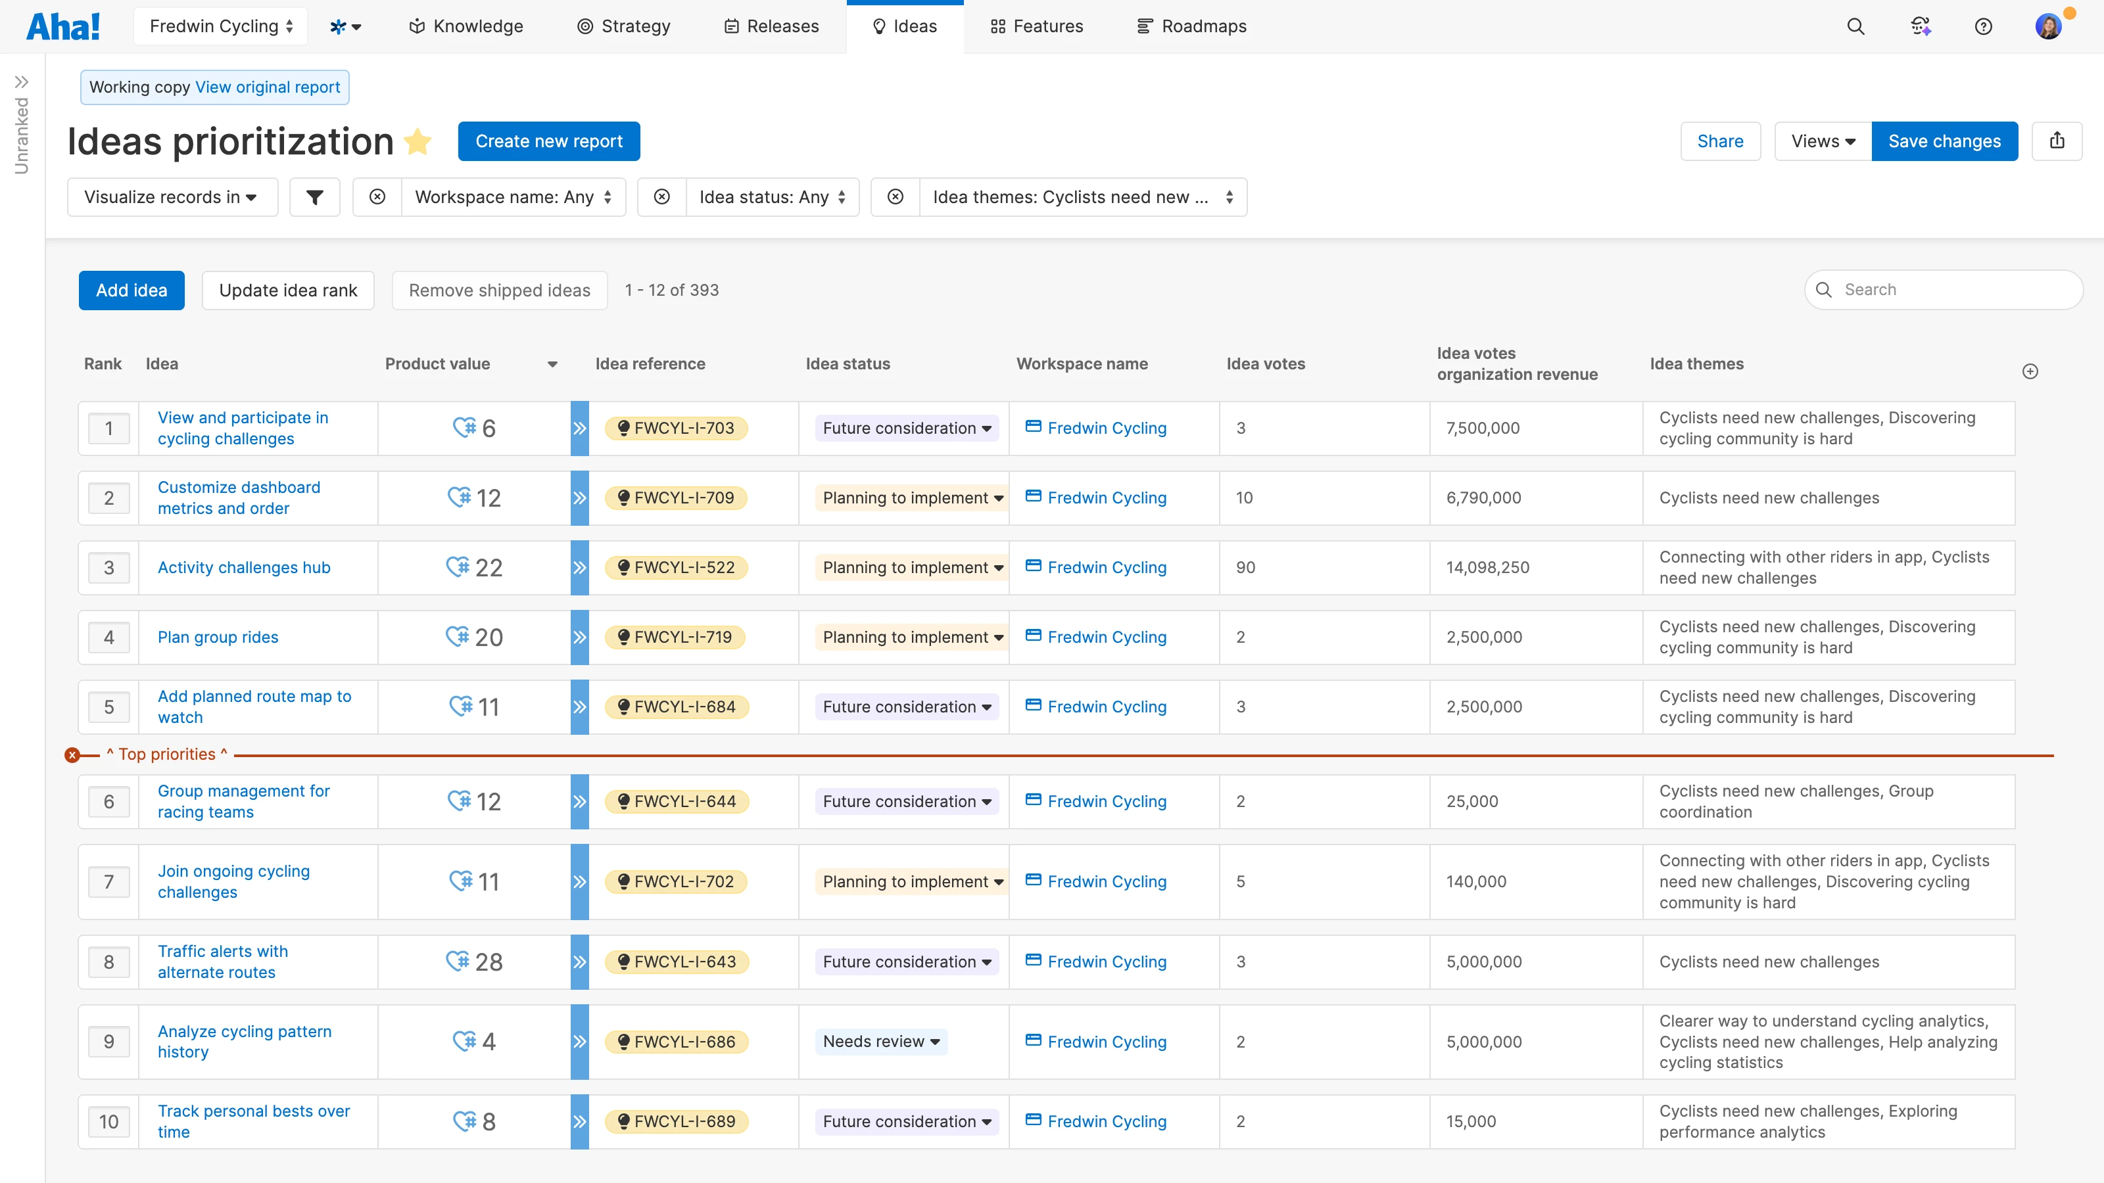Click Update idea rank button
Viewport: 2104px width, 1183px height.
coord(289,290)
